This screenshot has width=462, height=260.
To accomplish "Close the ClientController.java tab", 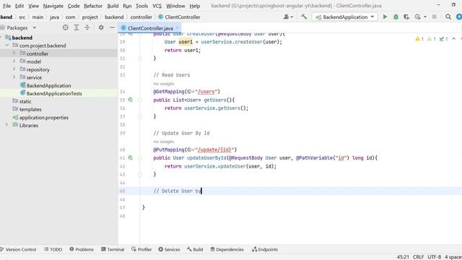I will (177, 28).
